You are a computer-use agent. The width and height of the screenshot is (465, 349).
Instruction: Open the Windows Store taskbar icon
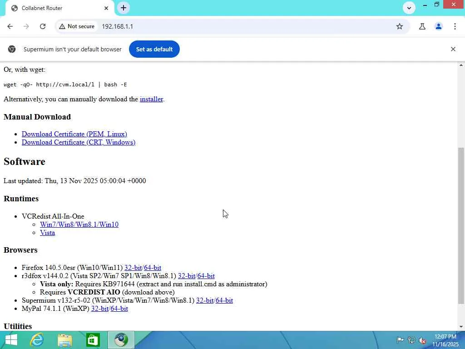coord(93,340)
